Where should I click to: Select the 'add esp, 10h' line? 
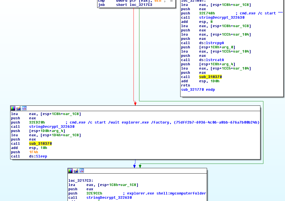[29, 148]
